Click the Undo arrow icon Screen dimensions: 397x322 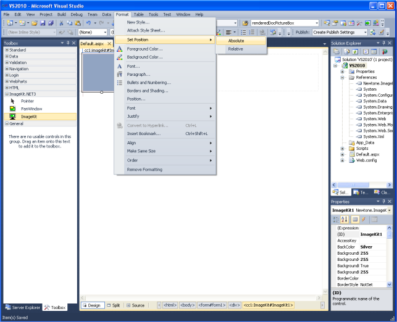(88, 23)
